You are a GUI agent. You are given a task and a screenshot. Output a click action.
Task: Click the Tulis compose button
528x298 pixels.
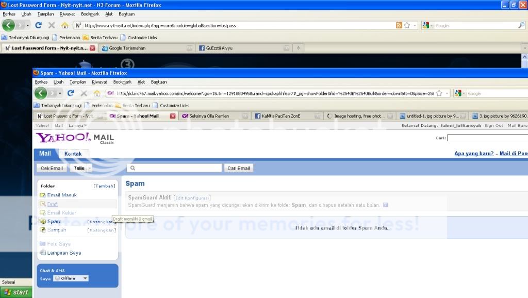79,168
